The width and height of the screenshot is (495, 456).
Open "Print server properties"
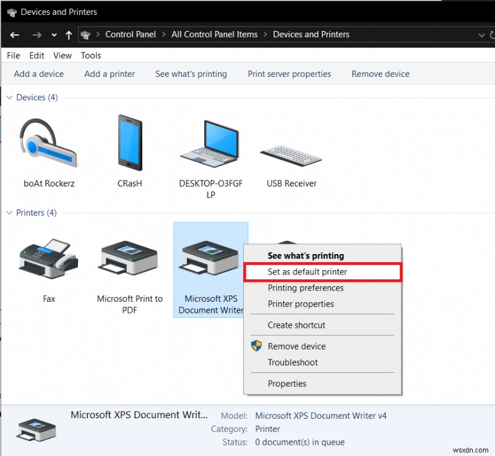pyautogui.click(x=289, y=74)
